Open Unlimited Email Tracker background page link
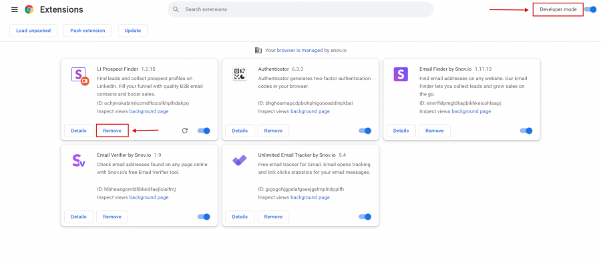This screenshot has width=601, height=264. [310, 197]
